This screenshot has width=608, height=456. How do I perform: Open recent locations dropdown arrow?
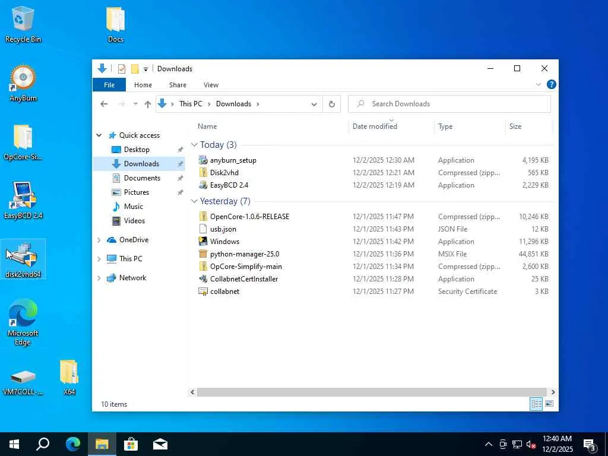135,104
